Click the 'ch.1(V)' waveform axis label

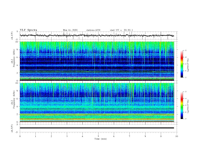tap(12, 35)
